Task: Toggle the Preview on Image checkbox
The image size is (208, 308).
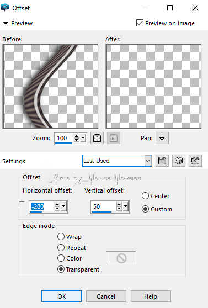Action: click(140, 23)
